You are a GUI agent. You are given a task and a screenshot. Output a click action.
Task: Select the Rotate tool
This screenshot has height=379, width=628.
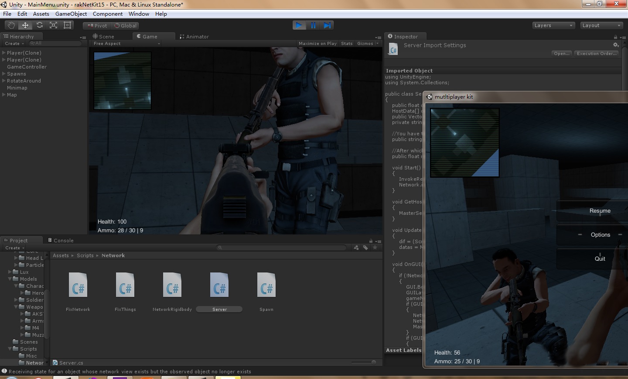(39, 25)
